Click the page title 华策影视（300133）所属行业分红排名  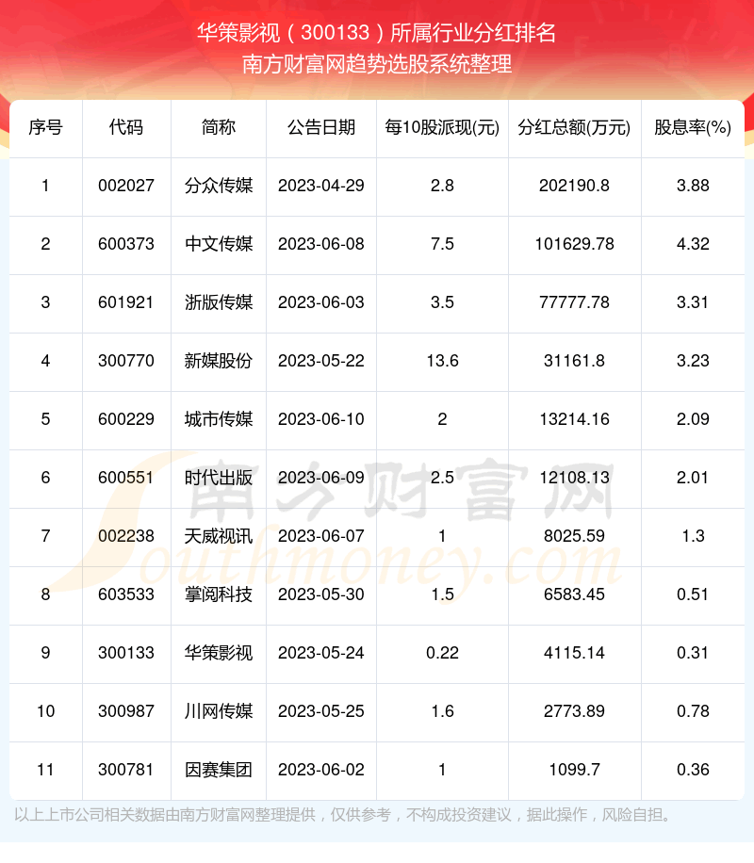[376, 33]
